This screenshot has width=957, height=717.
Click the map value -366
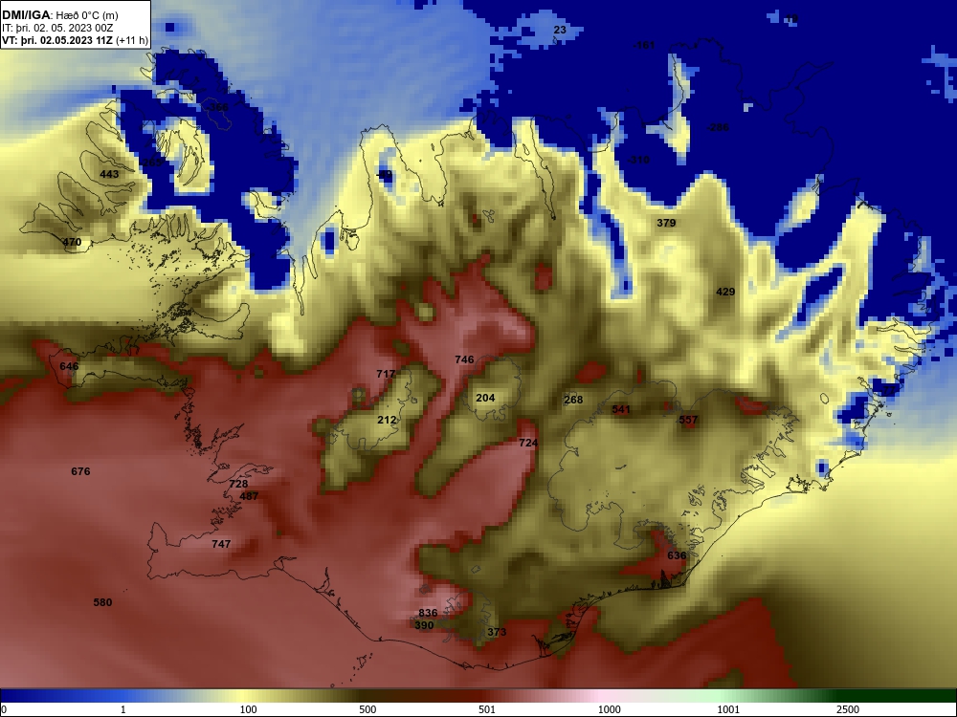point(217,107)
